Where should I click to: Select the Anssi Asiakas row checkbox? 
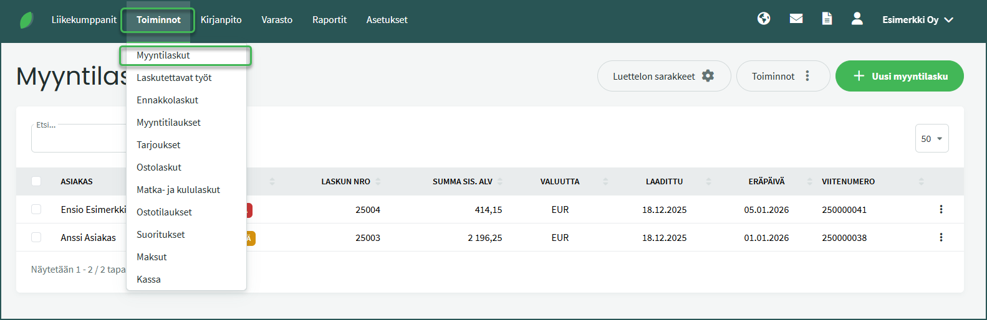(36, 238)
